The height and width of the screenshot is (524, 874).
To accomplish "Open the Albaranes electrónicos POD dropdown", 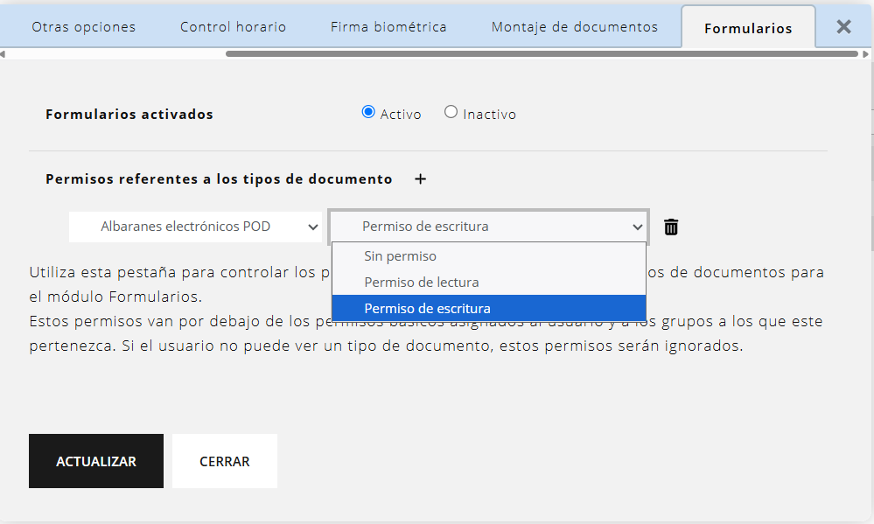I will tap(195, 227).
